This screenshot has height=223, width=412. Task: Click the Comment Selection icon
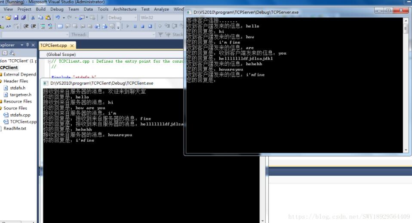43,26
